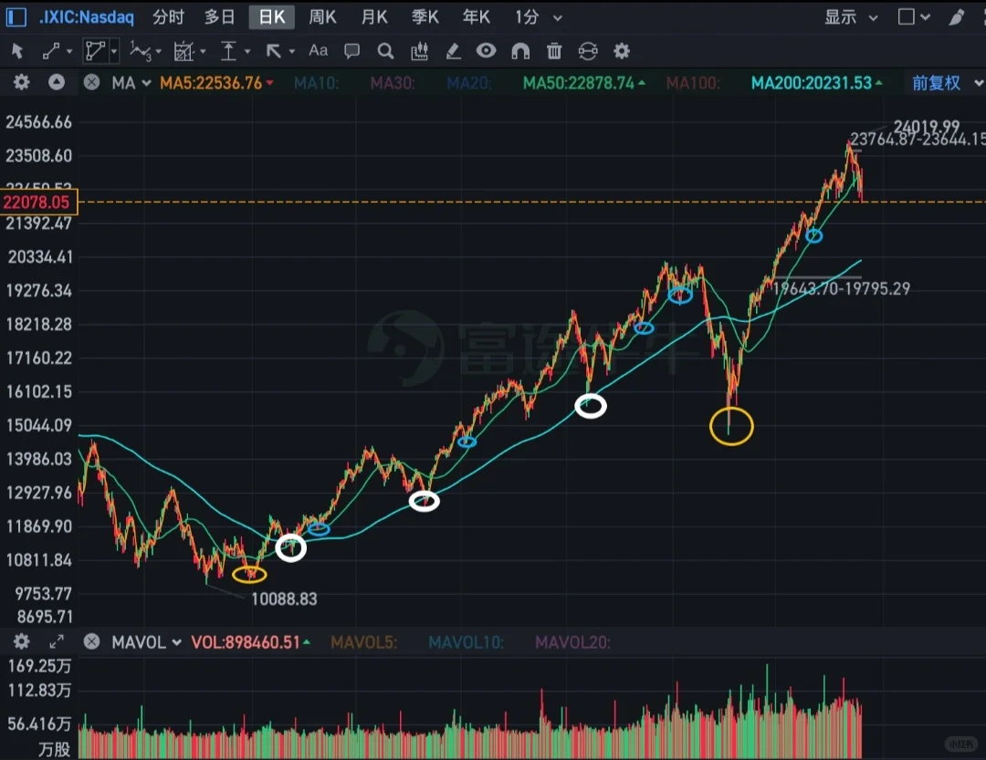The image size is (986, 760).
Task: Toggle the MA50 line label
Action: [584, 83]
